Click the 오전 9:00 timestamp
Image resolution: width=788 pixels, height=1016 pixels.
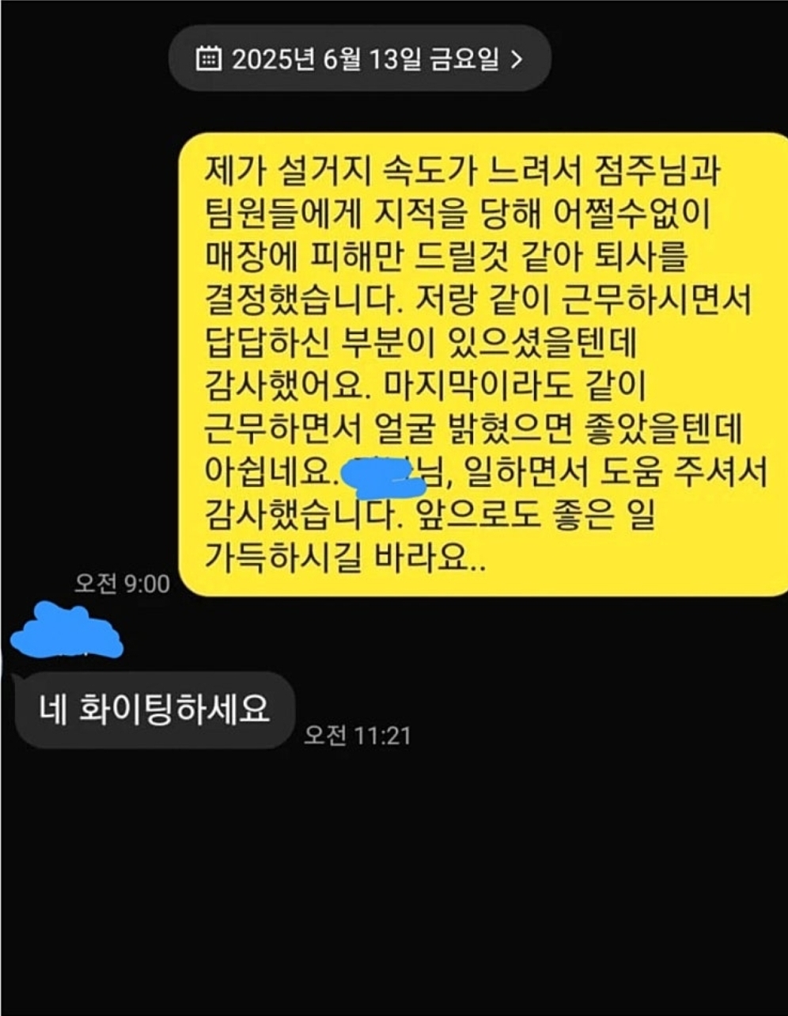[x=122, y=584]
